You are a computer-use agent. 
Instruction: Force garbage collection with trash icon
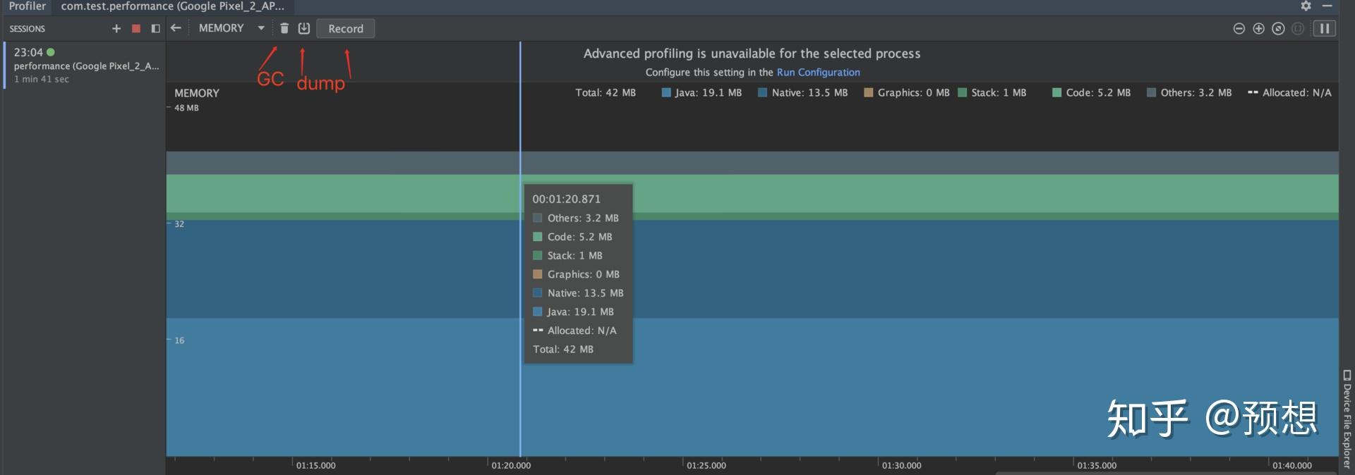pos(284,28)
